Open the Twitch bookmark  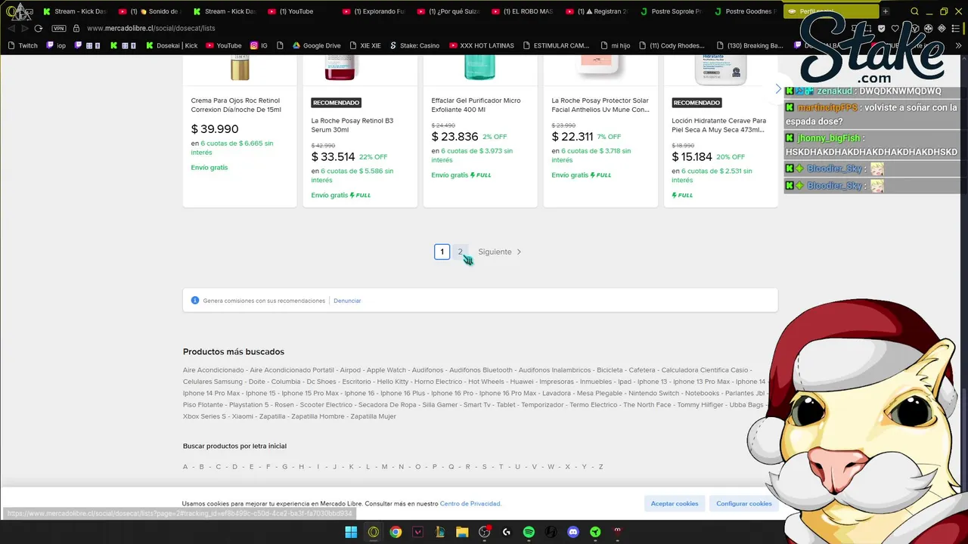click(x=23, y=45)
